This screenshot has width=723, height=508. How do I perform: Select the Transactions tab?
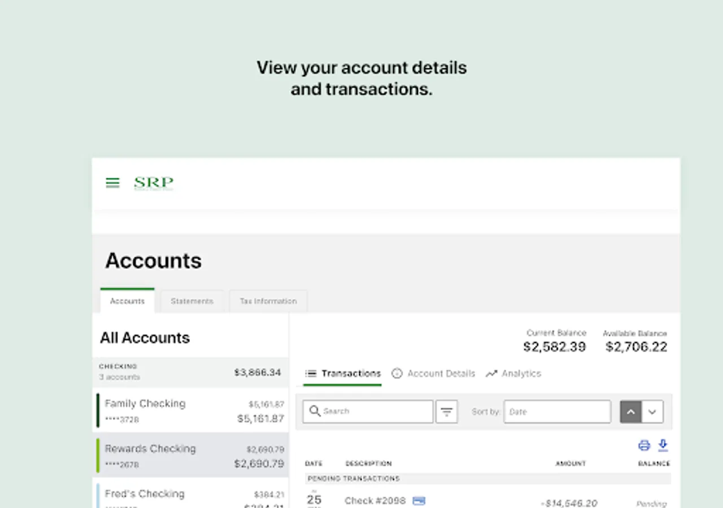(343, 374)
